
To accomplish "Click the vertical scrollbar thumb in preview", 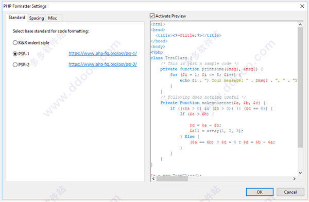I will 300,87.
